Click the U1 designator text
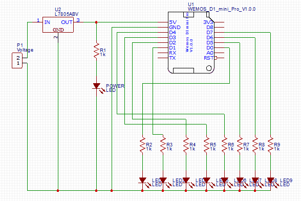Screen dimensions: 301x201 pos(191,4)
